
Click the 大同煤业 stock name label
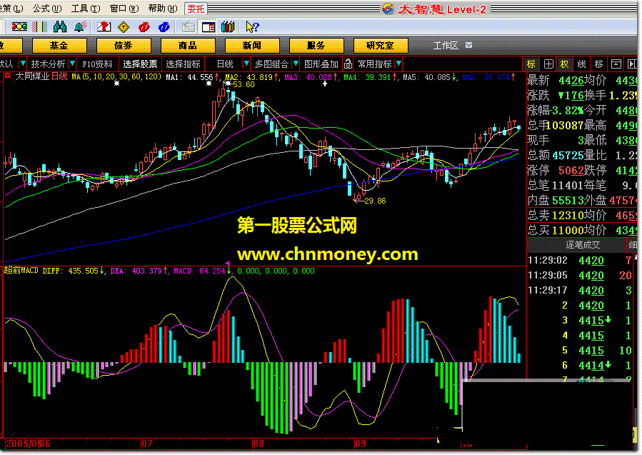tap(32, 76)
